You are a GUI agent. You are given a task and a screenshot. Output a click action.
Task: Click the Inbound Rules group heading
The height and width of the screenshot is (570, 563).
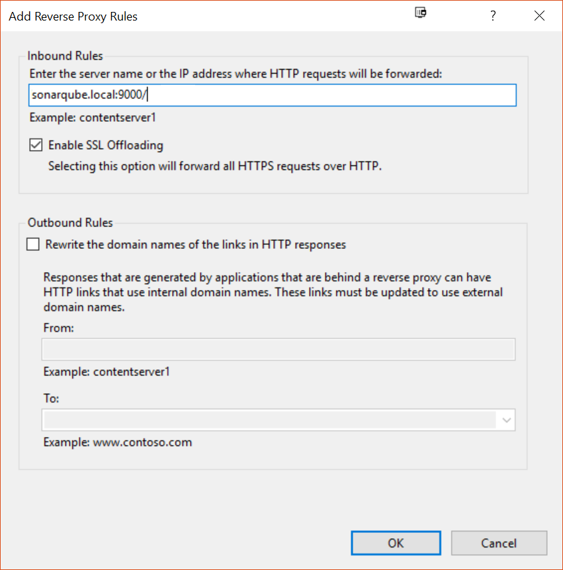pos(65,56)
